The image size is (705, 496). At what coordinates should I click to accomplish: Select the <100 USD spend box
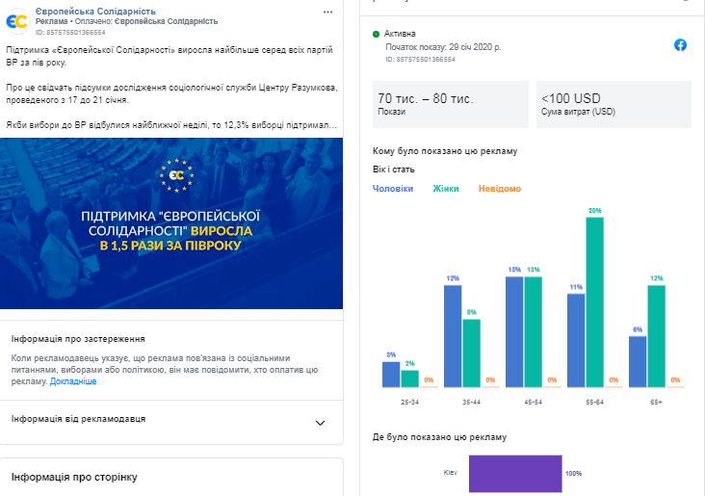tap(614, 104)
